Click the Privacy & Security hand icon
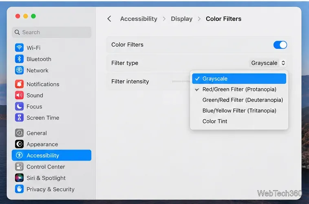The height and width of the screenshot is (204, 309). (x=19, y=189)
